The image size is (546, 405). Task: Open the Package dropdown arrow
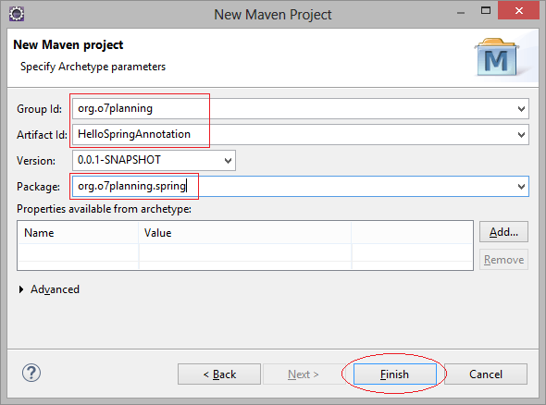coord(521,187)
